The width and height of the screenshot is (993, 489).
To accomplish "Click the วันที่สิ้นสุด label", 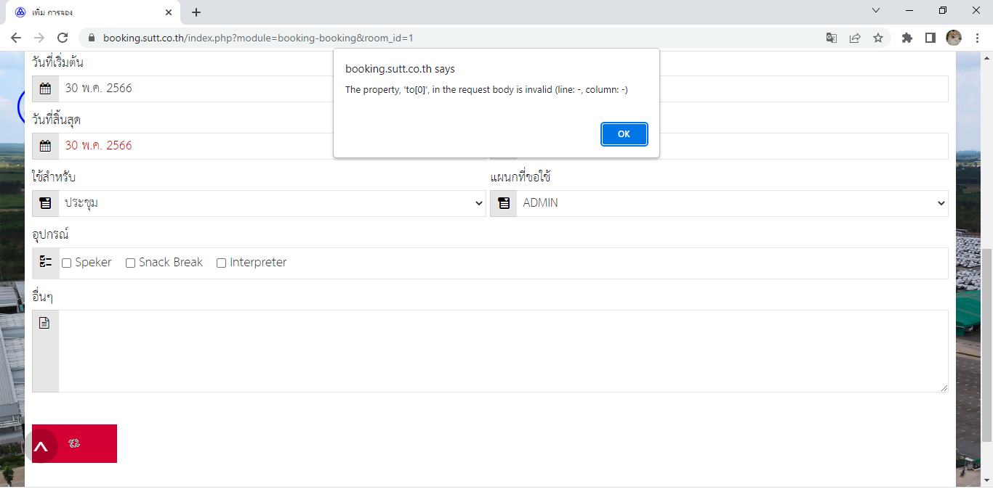I will 56,120.
